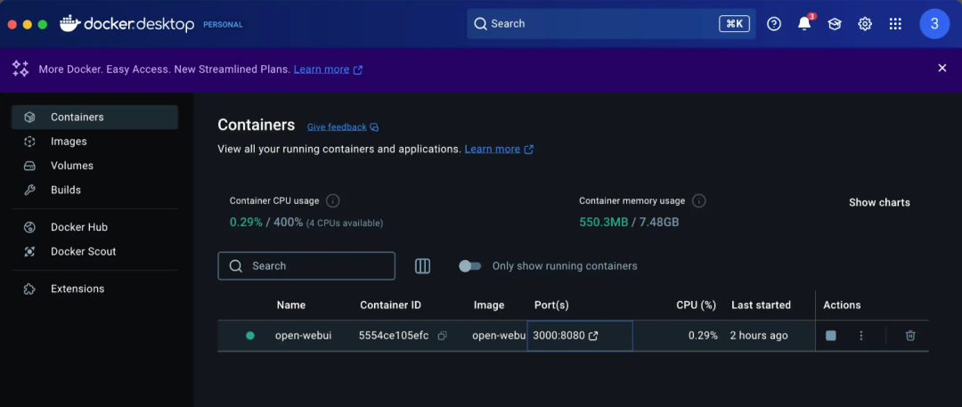
Task: Click the Last started column header
Action: 761,305
